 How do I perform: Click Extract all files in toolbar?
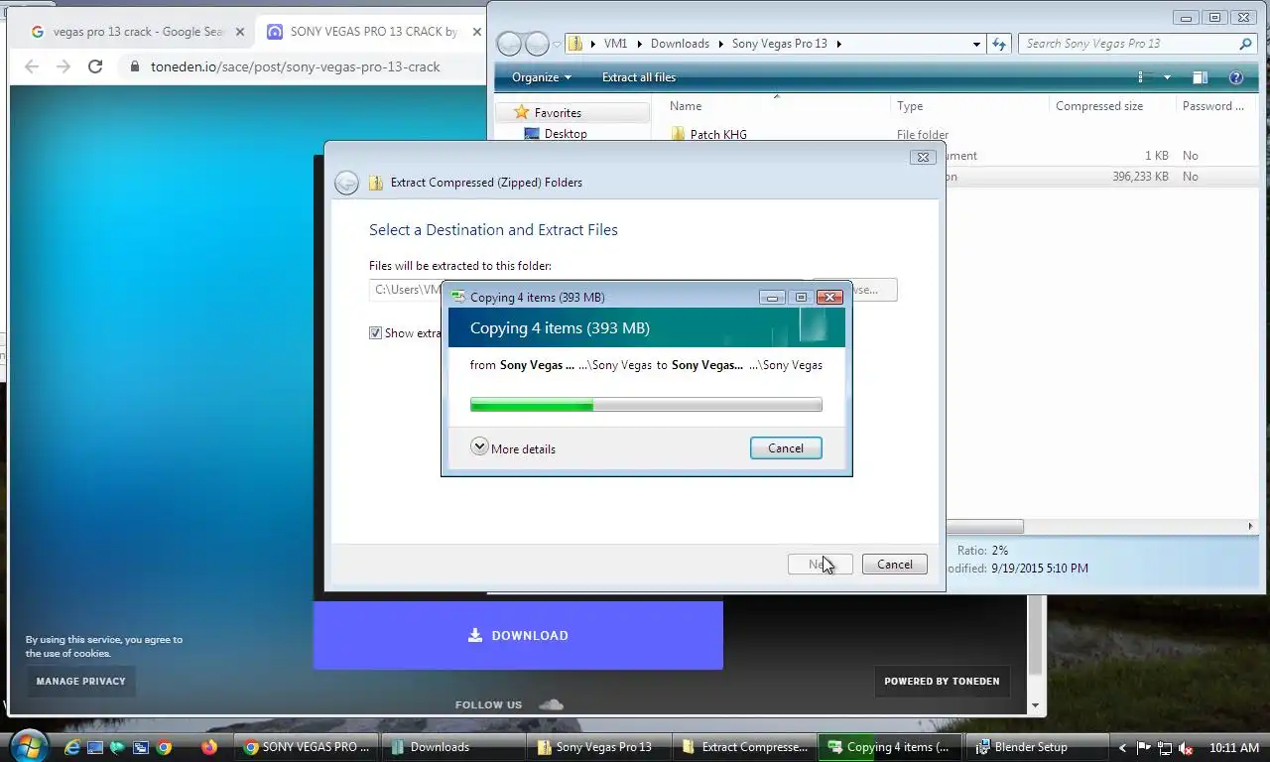[638, 77]
